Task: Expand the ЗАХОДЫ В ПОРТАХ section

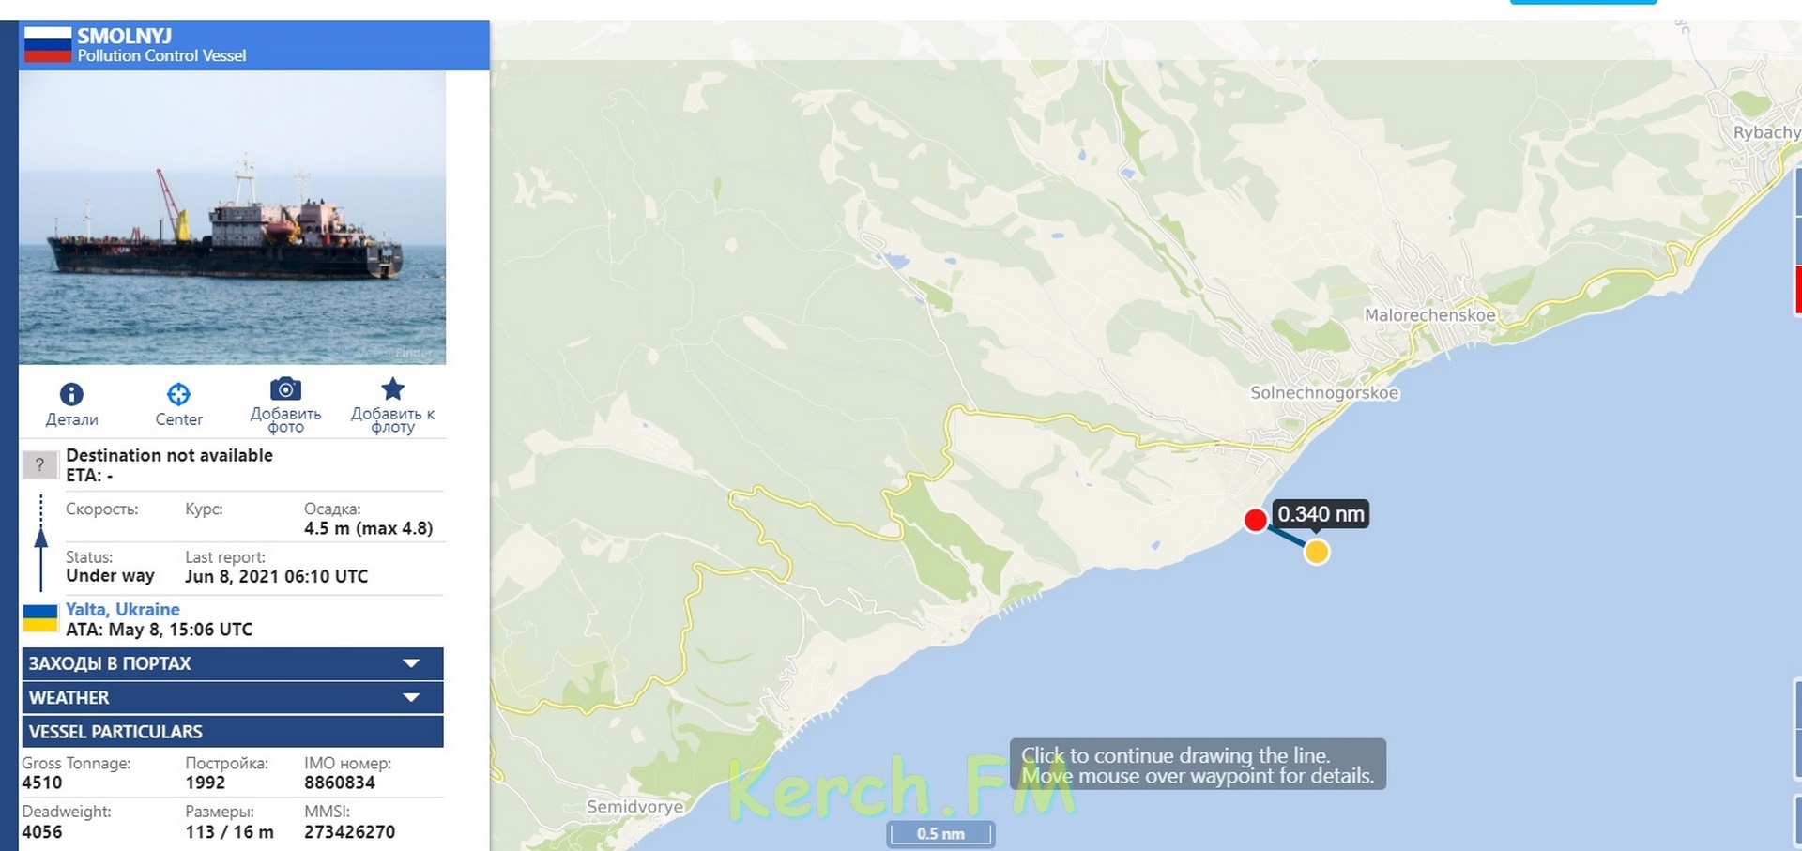Action: (233, 663)
